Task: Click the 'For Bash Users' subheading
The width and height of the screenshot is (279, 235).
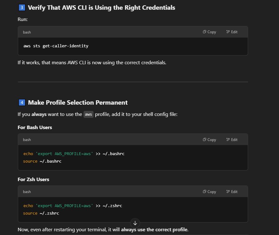Action: pyautogui.click(x=35, y=128)
